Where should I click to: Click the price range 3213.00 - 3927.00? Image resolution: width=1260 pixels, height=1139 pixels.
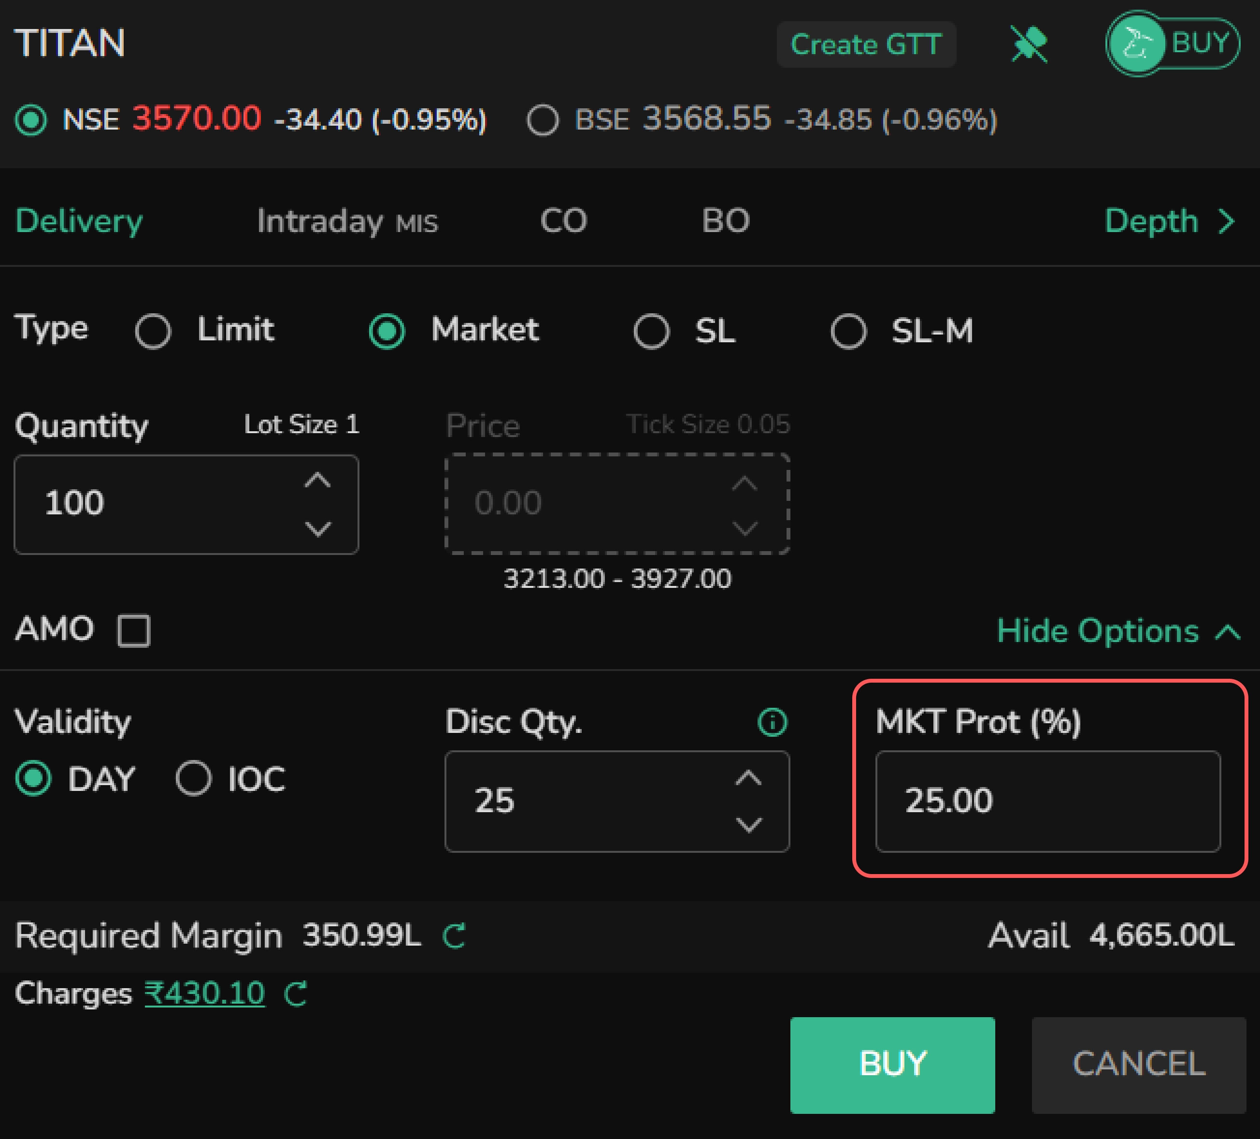(x=617, y=579)
